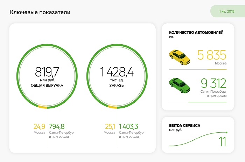245x162 pixels.
Task: Click Saint Petersburg revenue value 794,8
Action: (x=57, y=126)
